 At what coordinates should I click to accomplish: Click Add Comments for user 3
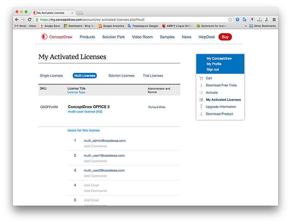pyautogui.click(x=95, y=176)
